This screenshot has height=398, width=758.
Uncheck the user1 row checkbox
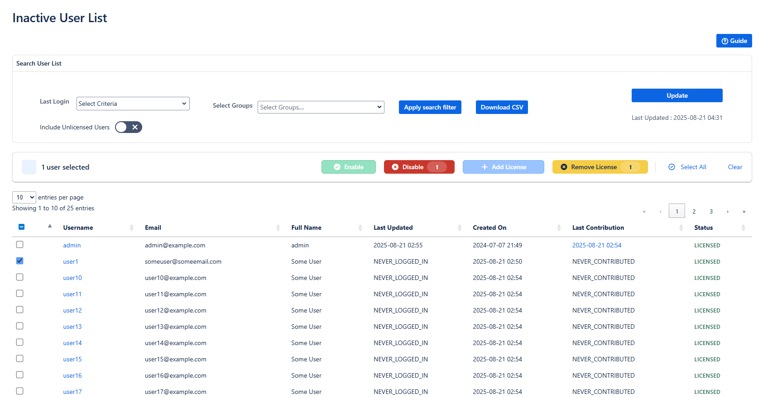[x=20, y=261]
